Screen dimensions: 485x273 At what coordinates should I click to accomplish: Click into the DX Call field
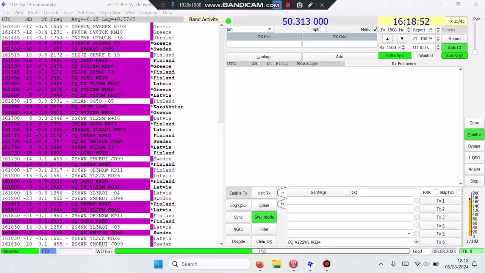coord(264,44)
